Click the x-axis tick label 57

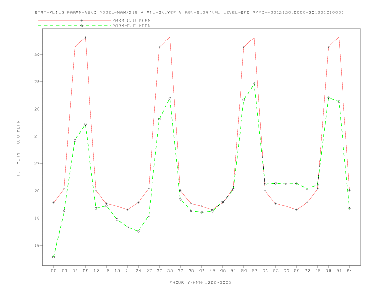pyautogui.click(x=254, y=271)
